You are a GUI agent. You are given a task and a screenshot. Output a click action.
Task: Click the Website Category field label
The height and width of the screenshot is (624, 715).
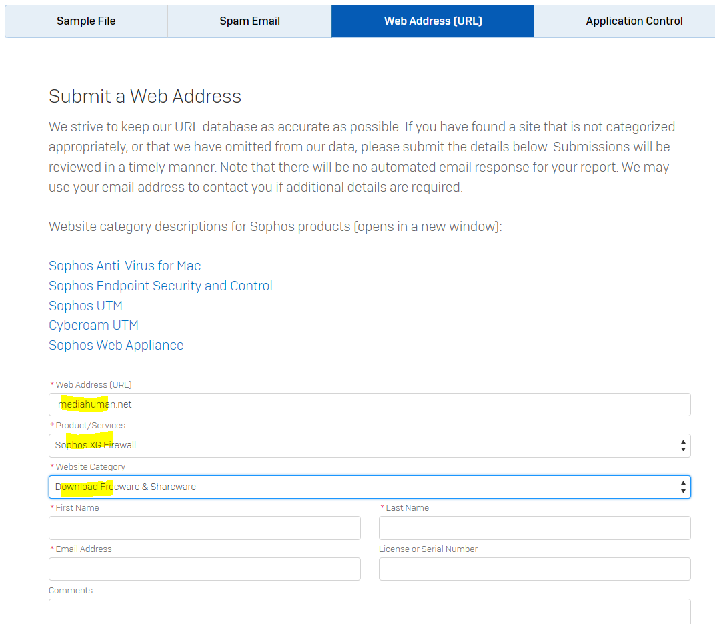[x=90, y=466]
